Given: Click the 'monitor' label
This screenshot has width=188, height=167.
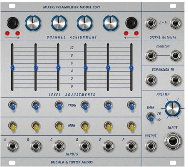Looking at the screenshot, I should [x=163, y=46].
